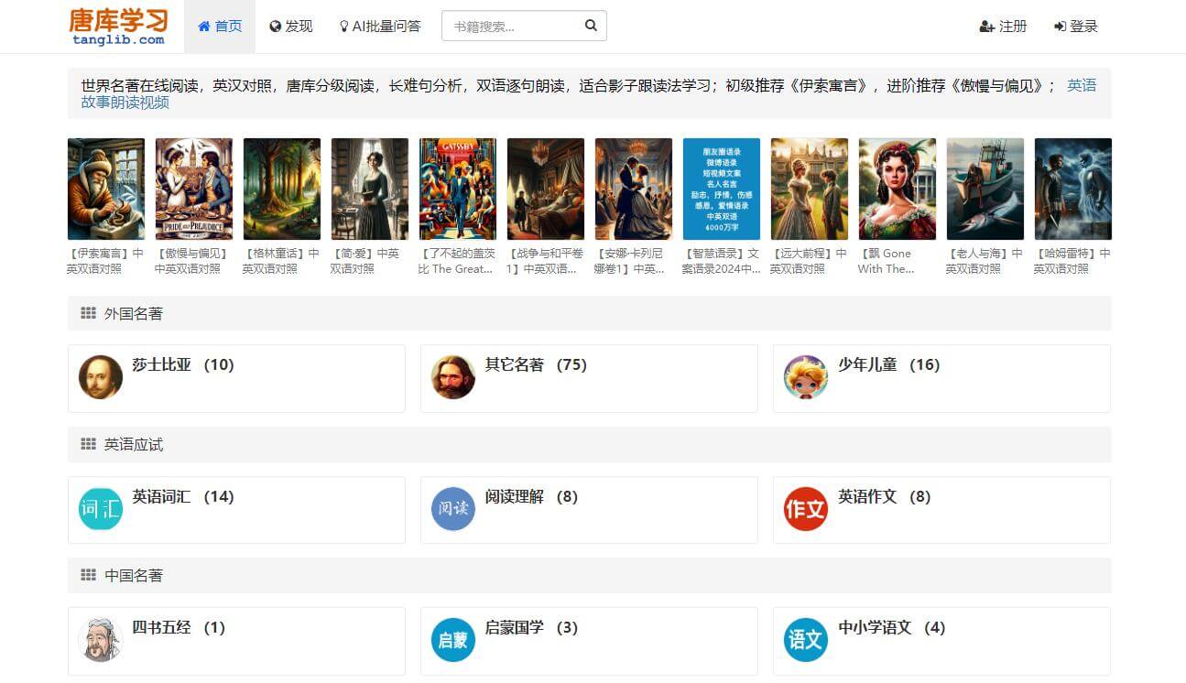
Task: Open 英语词汇 (14) category
Action: (x=183, y=496)
